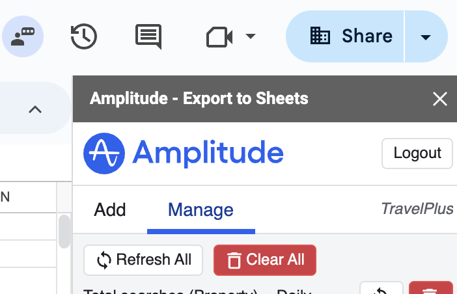Open the version history clock icon
This screenshot has width=457, height=294.
click(x=84, y=36)
